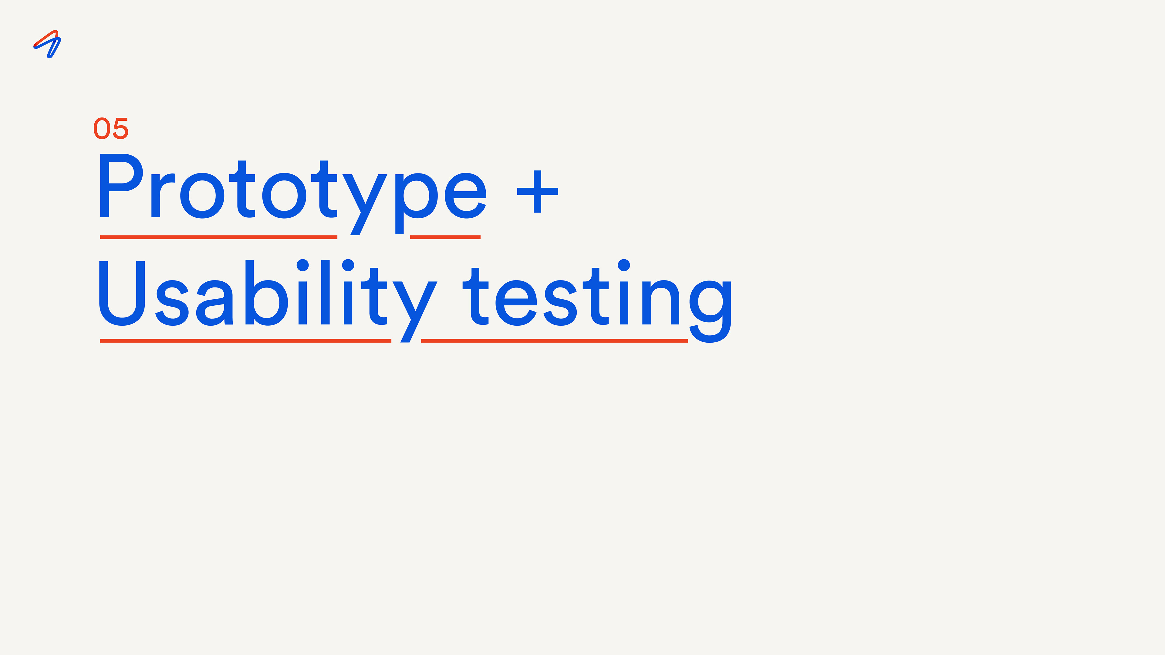Screen dimensions: 1165x655
Task: Select the red "05" section number
Action: (111, 128)
